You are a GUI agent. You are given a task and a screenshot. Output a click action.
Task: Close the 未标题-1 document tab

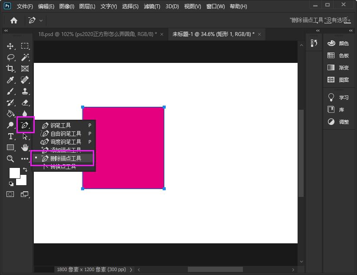(x=259, y=34)
